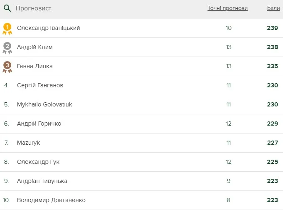283x210 pixels.
Task: Select the Mazuryk row
Action: pos(28,143)
